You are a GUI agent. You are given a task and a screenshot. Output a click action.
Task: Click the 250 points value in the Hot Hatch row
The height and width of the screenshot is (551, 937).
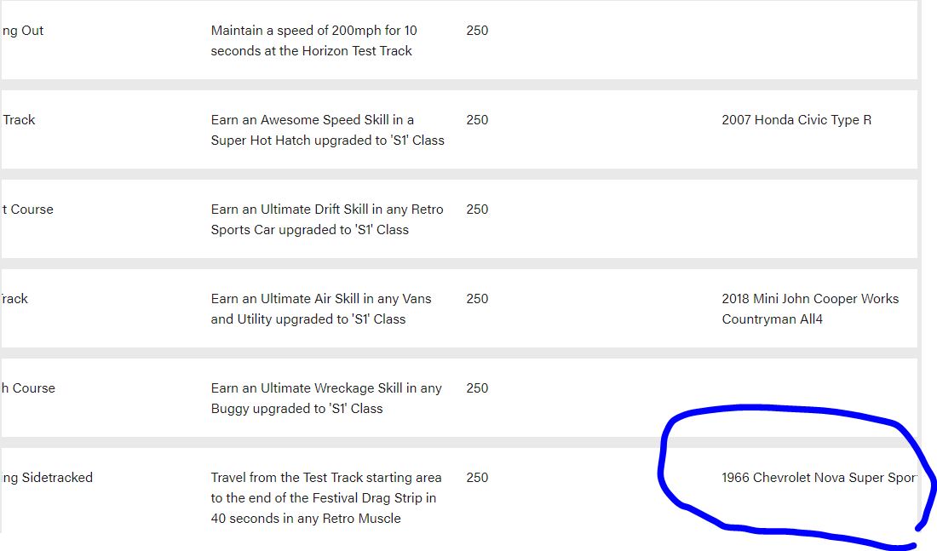[x=478, y=119]
